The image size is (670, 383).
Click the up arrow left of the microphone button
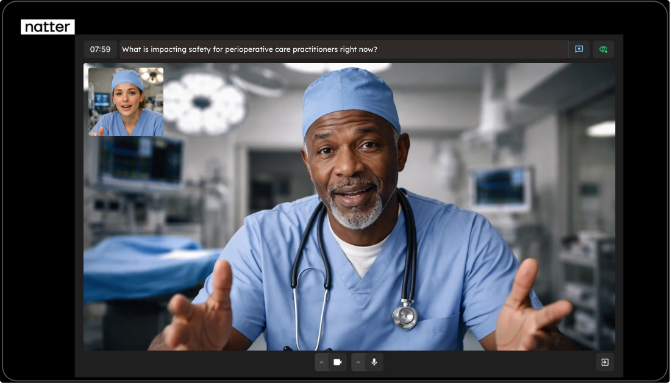[x=358, y=362]
